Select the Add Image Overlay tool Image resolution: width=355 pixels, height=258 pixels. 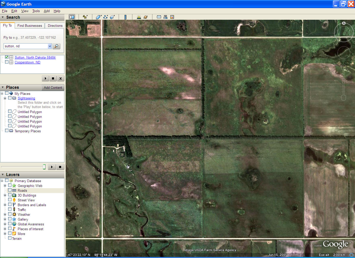pos(112,17)
